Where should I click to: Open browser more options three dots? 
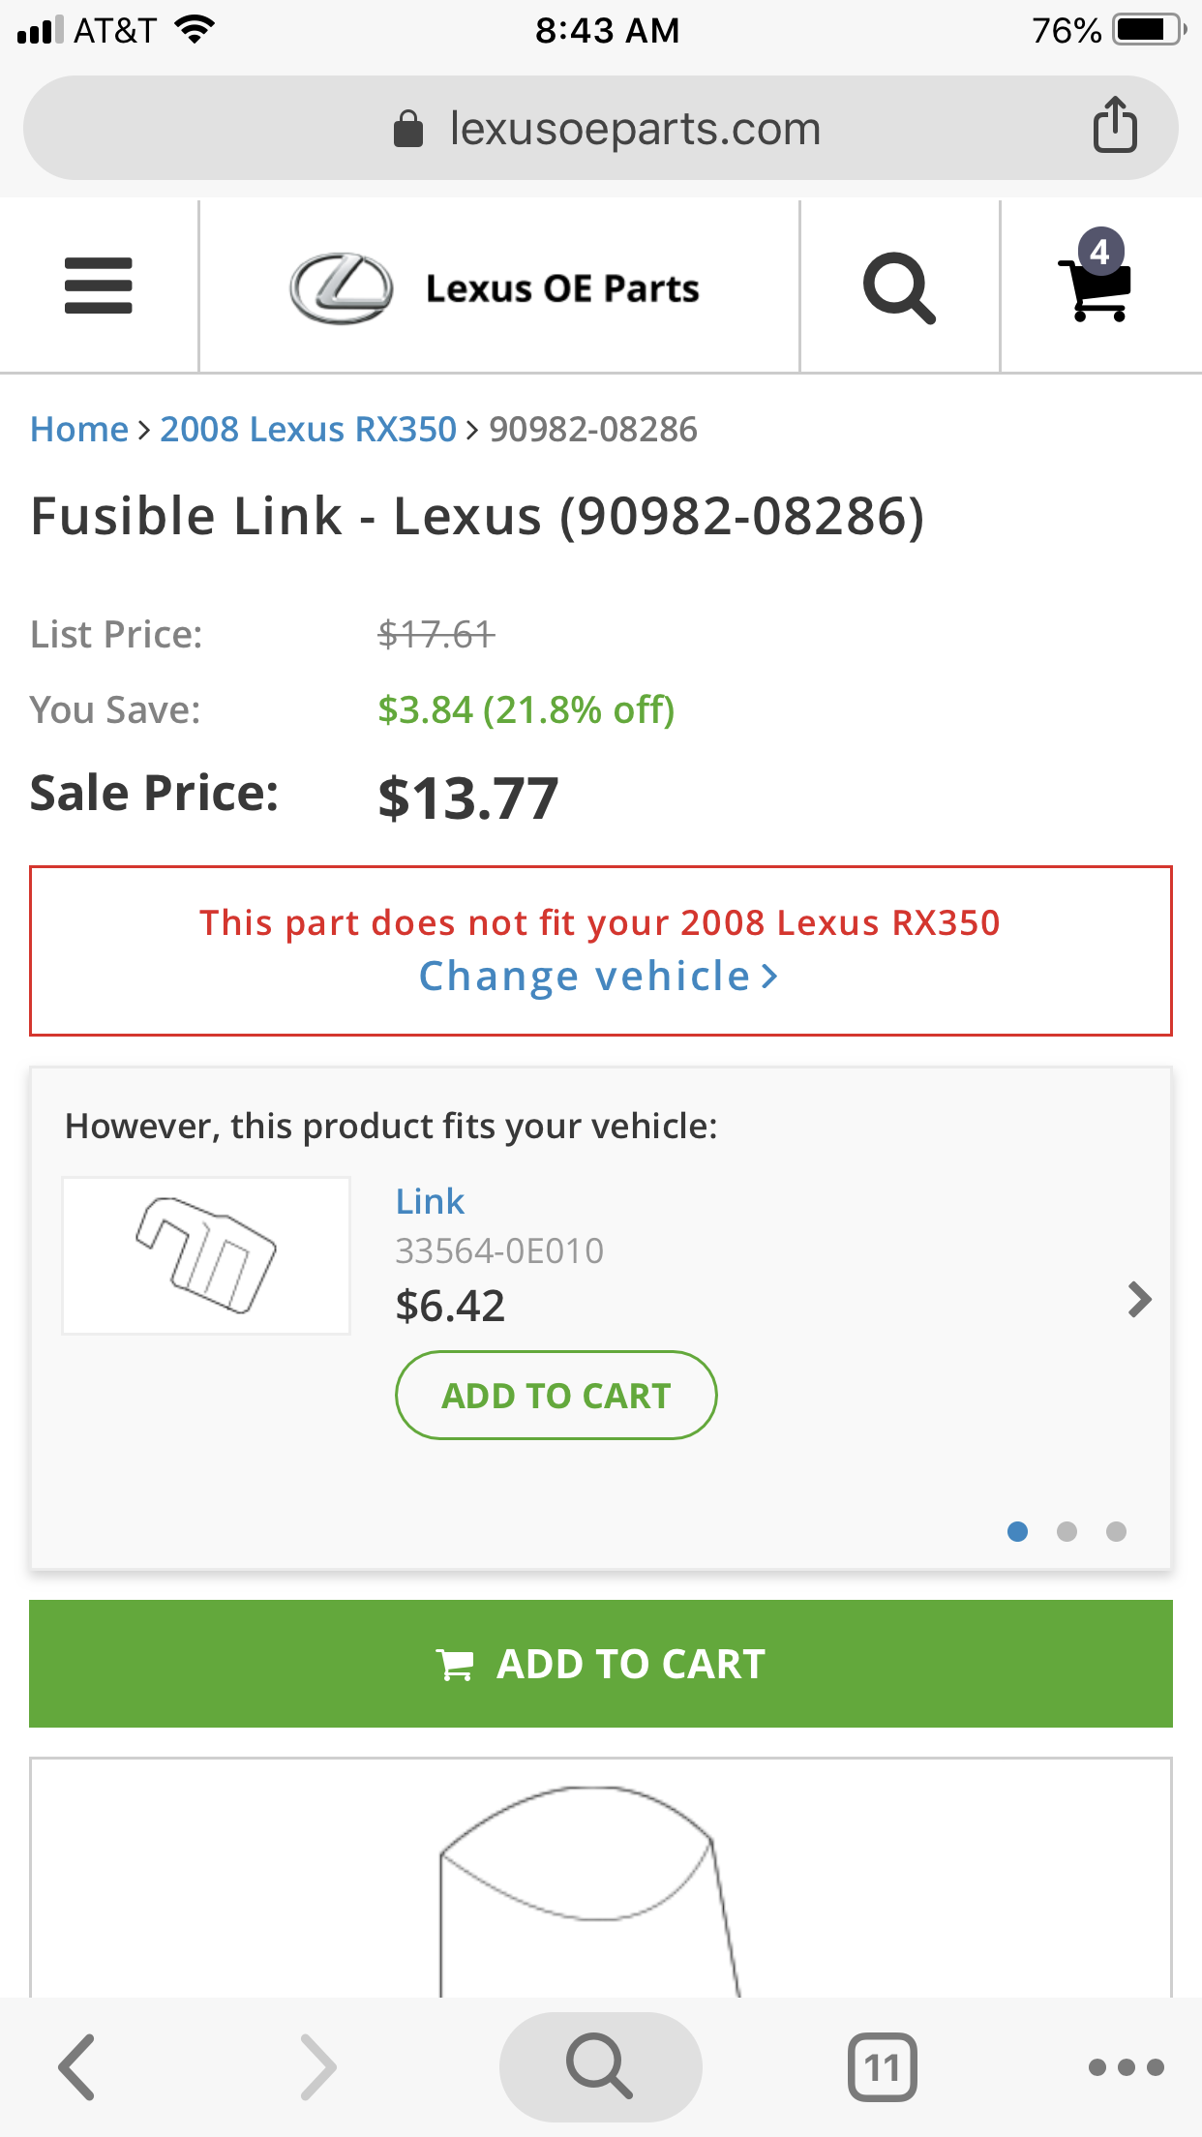pos(1126,2067)
